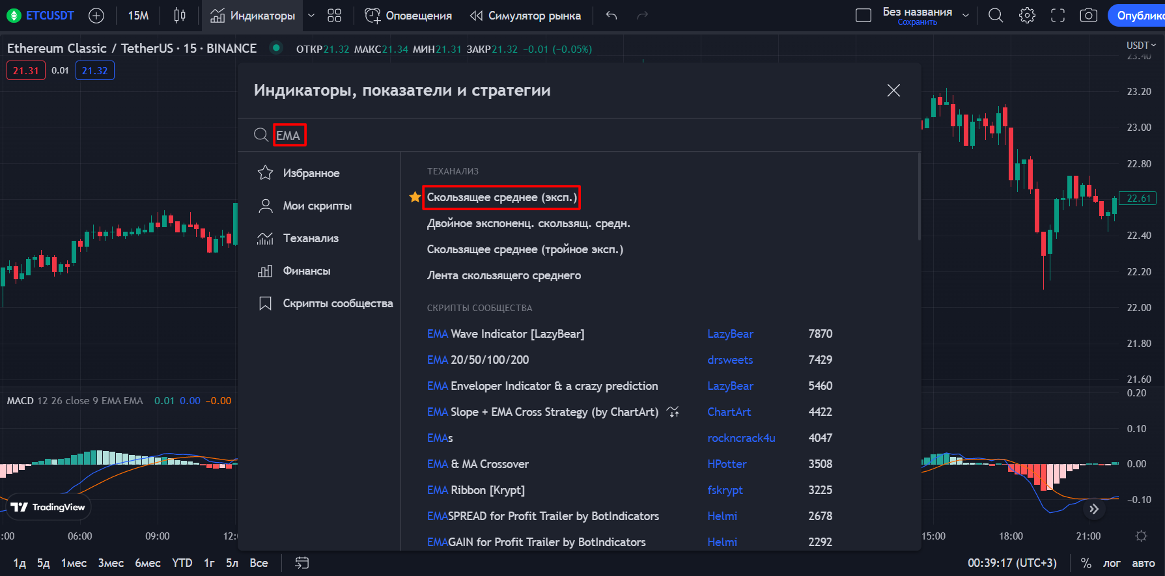This screenshot has height=576, width=1165.
Task: Open Финансы category
Action: (307, 271)
